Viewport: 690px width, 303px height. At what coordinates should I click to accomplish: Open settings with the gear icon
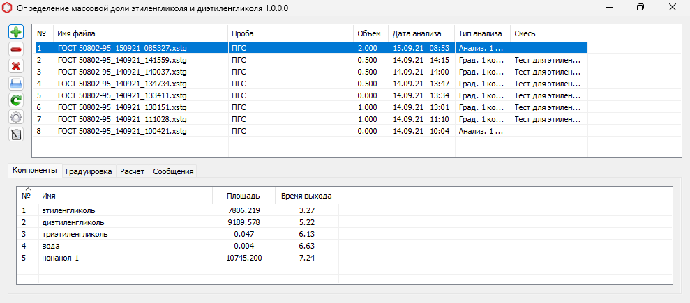pos(16,116)
